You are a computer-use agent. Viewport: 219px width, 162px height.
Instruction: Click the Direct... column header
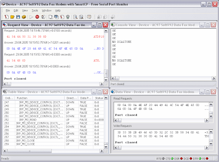tap(71, 98)
